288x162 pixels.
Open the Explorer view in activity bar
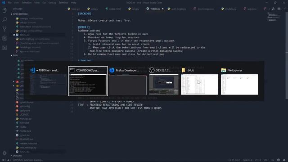(x=4, y=10)
